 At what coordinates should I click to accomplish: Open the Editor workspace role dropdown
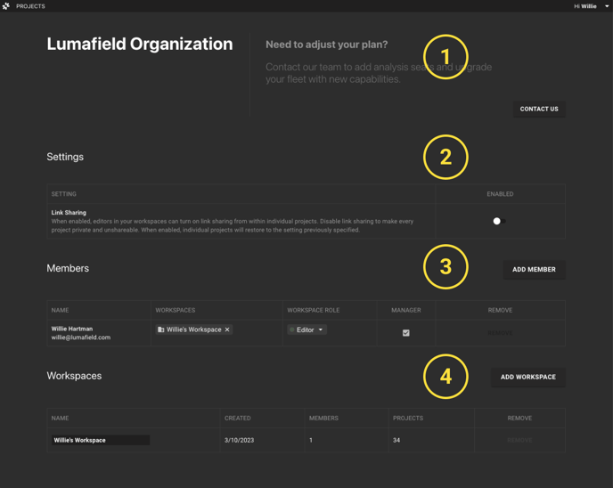[x=307, y=329]
